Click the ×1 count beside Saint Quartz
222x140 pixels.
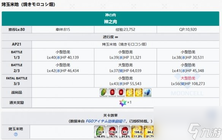129,102
